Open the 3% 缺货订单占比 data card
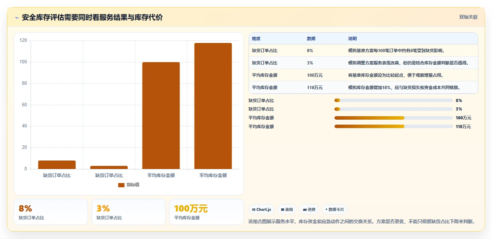This screenshot has height=239, width=492. click(128, 212)
